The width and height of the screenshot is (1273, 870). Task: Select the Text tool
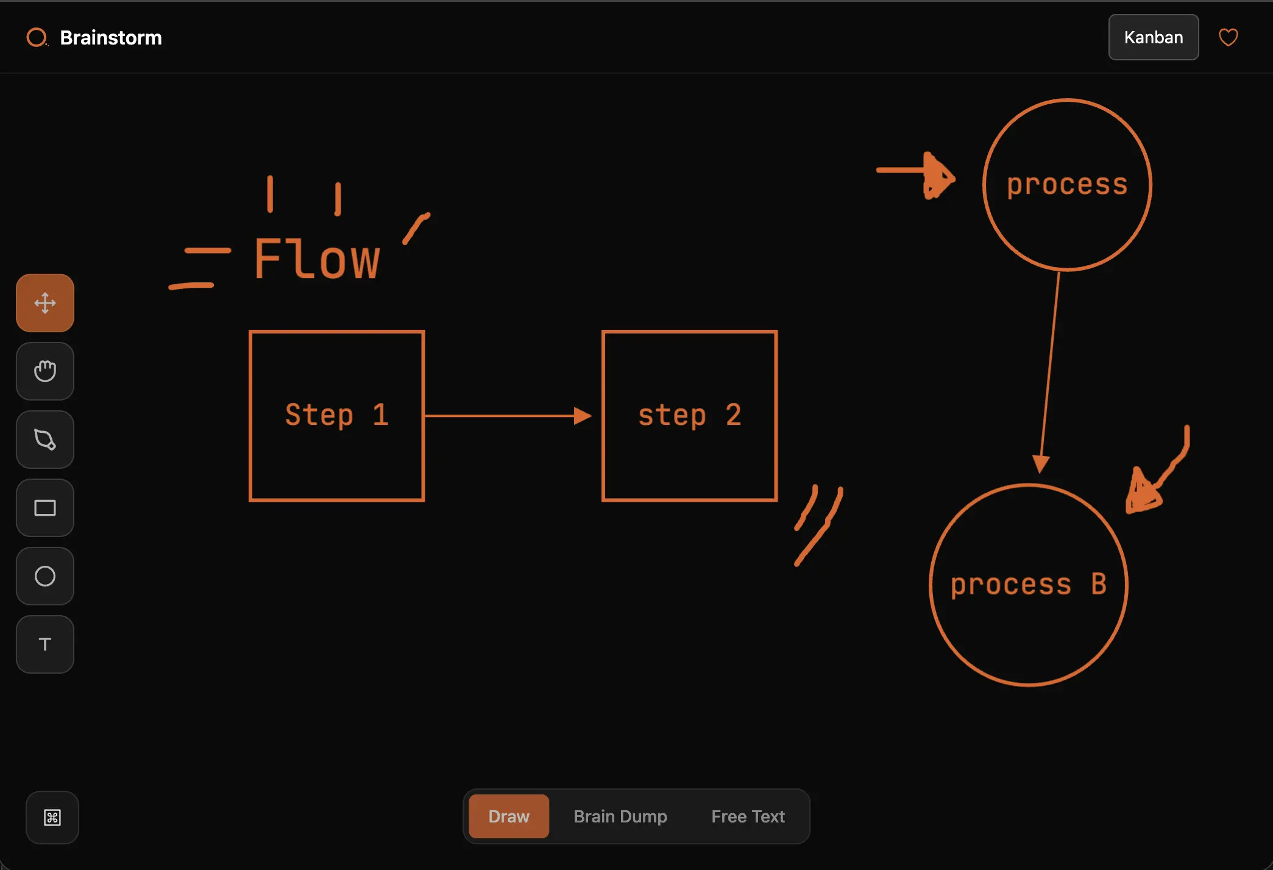click(44, 644)
